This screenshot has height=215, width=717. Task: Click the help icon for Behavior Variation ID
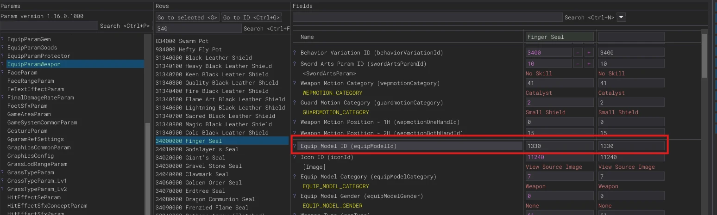pyautogui.click(x=295, y=53)
